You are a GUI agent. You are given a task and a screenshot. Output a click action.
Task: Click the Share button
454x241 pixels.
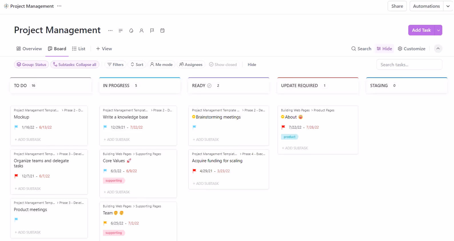tap(397, 6)
